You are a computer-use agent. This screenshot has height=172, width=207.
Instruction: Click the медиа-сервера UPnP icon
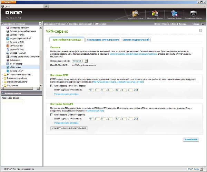[x=8, y=39]
